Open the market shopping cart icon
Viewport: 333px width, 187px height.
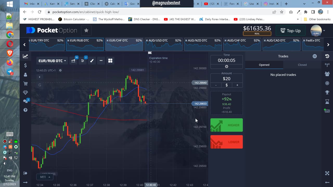25,83
